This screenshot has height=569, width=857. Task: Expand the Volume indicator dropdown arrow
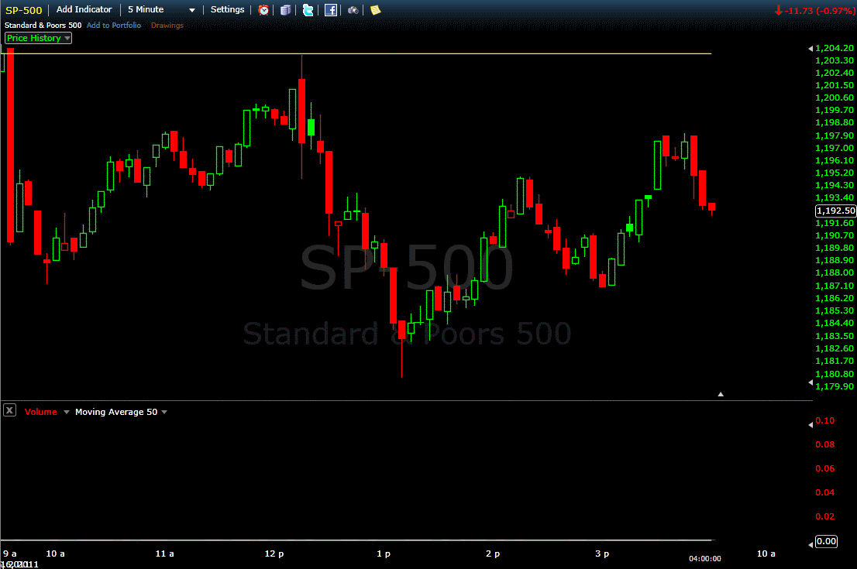coord(67,412)
